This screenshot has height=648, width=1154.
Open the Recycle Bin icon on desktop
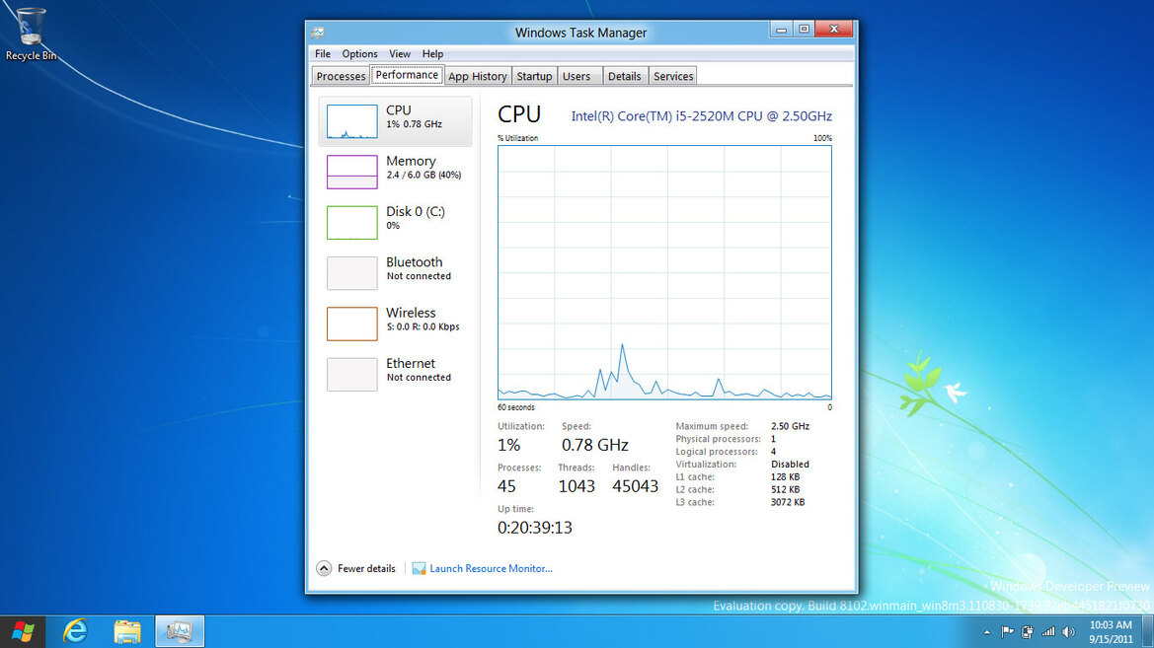[x=31, y=35]
